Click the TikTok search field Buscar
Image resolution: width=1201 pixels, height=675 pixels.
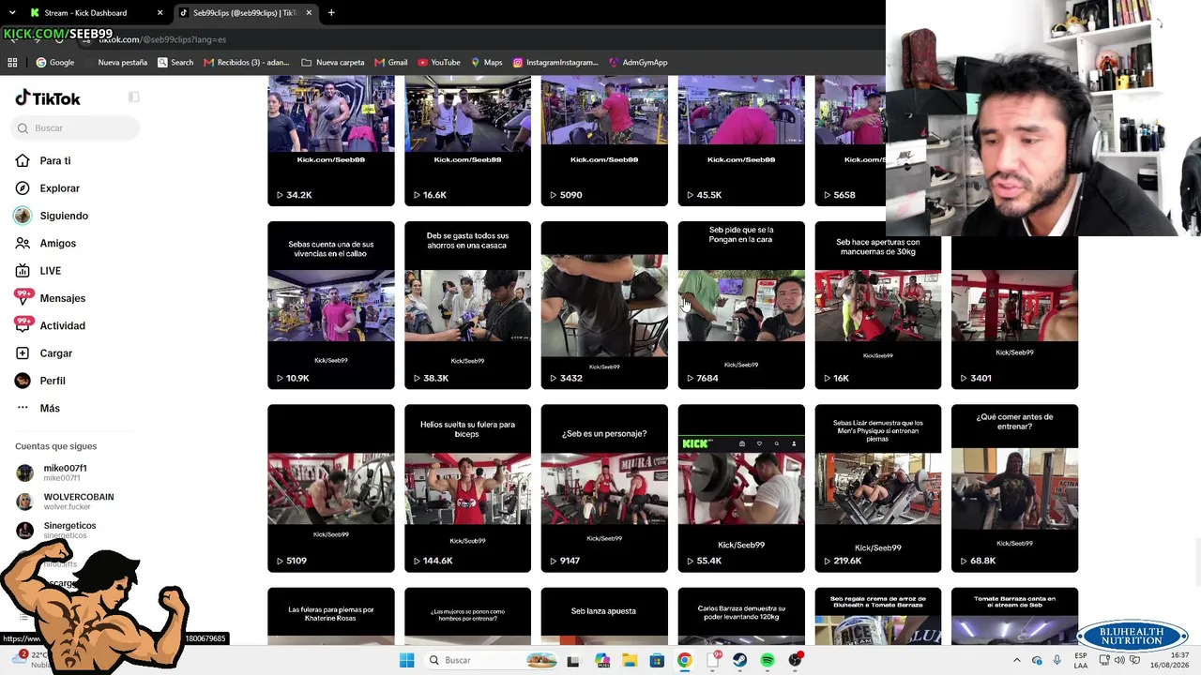(x=77, y=128)
